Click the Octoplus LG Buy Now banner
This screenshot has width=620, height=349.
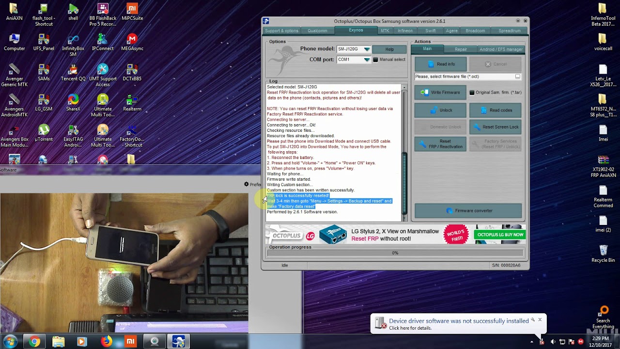[500, 235]
